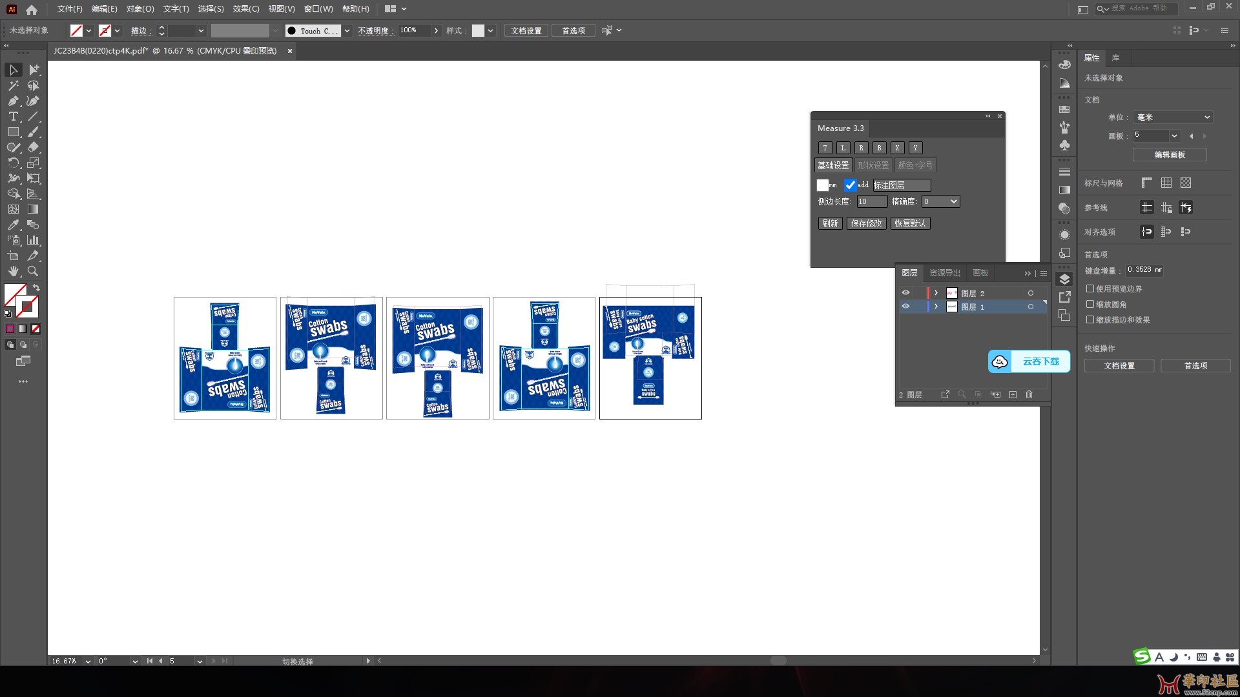Click the fill swatch in control bar

(x=76, y=30)
